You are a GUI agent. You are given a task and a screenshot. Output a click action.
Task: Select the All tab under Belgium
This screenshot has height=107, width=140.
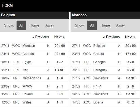tap(21, 25)
